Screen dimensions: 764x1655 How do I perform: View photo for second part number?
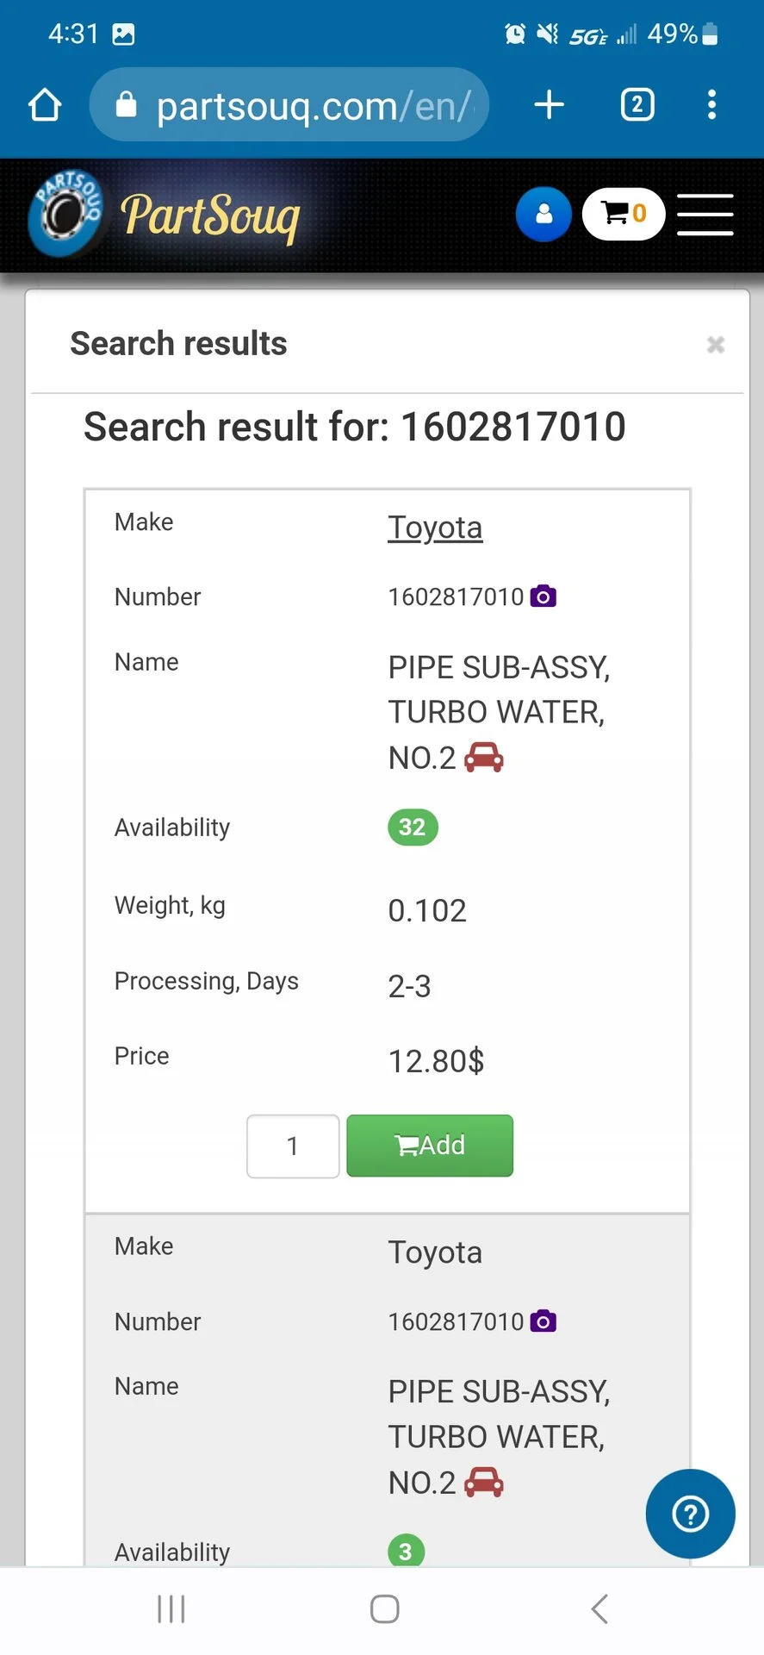pyautogui.click(x=543, y=1321)
